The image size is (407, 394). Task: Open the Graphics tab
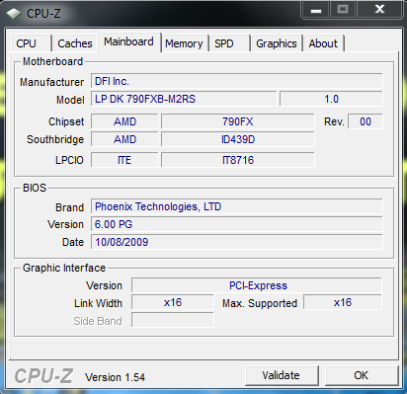click(277, 43)
